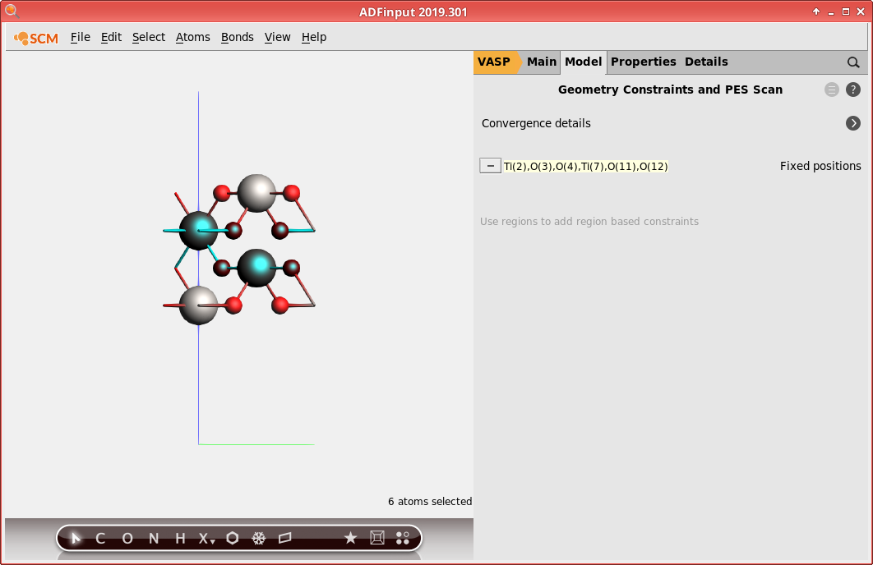Activate the Nitrogen atom tool
The height and width of the screenshot is (565, 873).
[x=153, y=538]
